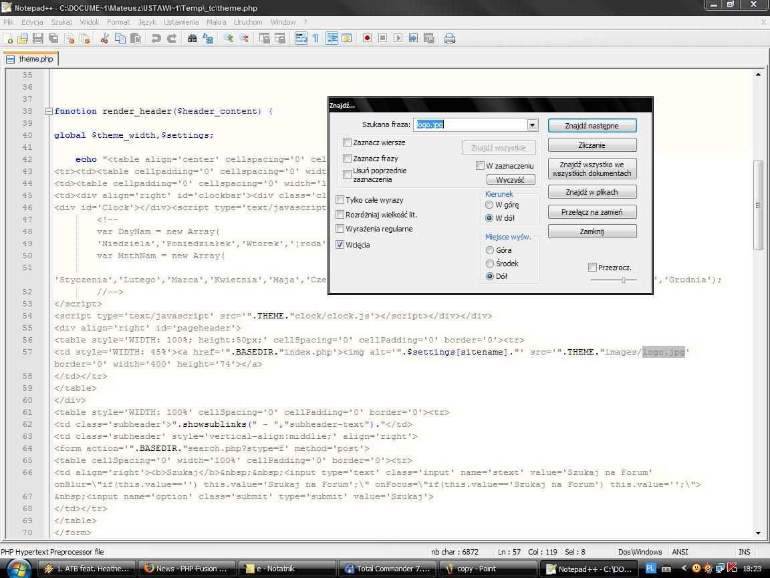The image size is (770, 578).
Task: Click the Przełącz na zamień button
Action: (x=592, y=212)
